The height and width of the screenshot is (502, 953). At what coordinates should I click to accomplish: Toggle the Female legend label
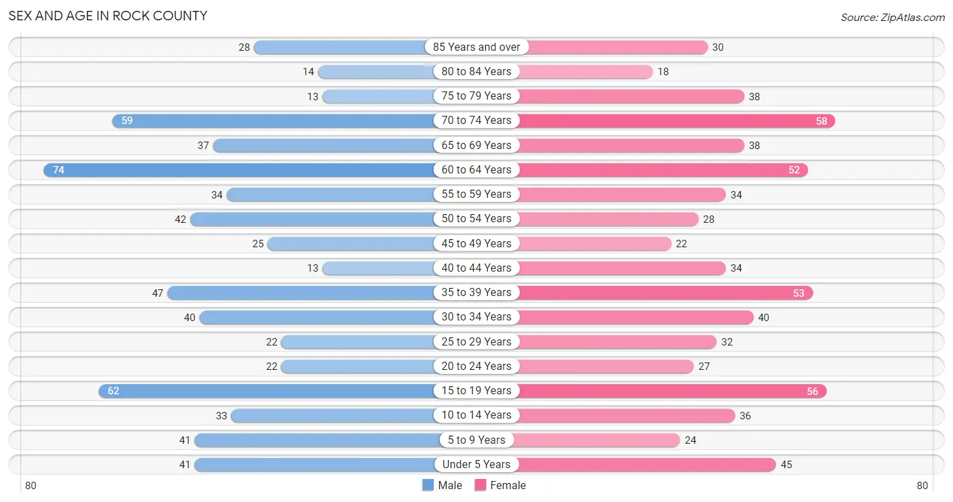(508, 485)
